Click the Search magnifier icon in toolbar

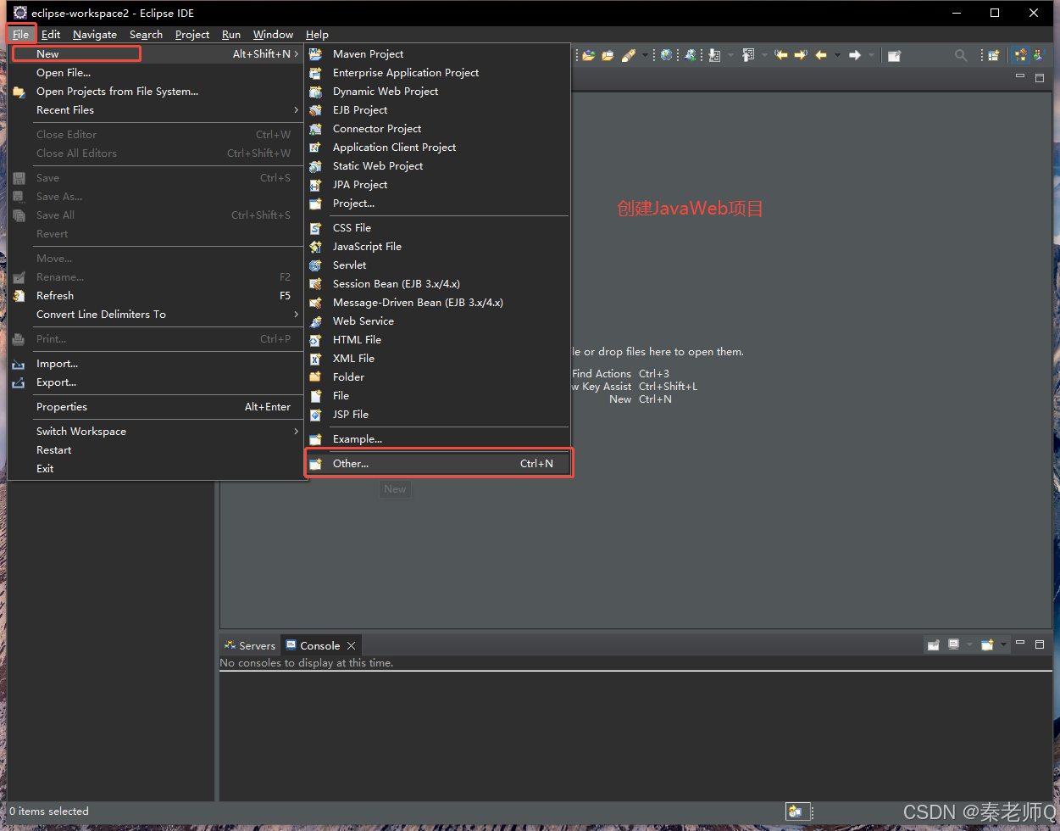coord(960,55)
